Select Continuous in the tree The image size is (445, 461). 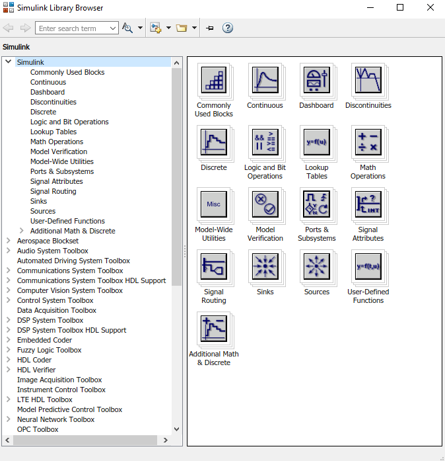tap(48, 82)
